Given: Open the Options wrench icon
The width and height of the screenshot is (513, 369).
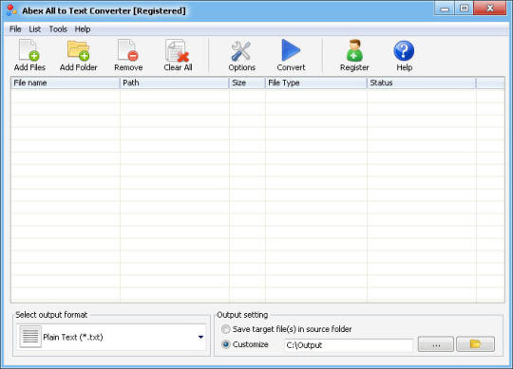Looking at the screenshot, I should (241, 51).
